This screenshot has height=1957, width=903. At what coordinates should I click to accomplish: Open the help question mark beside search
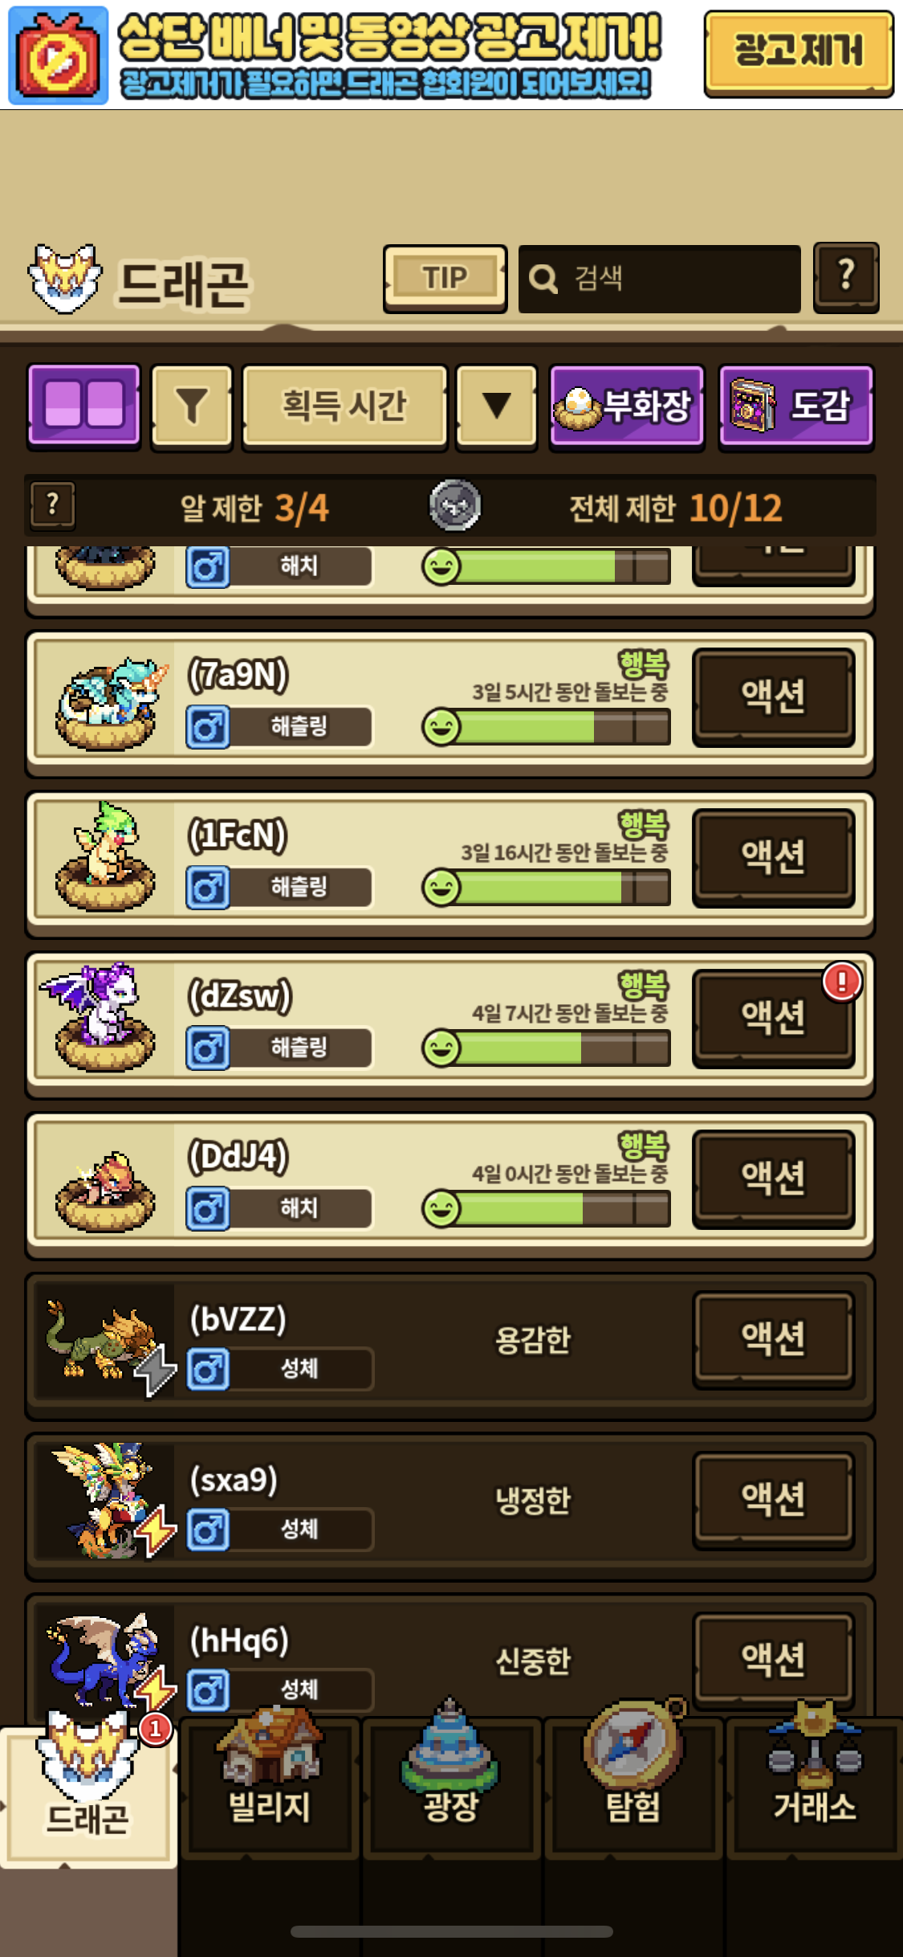coord(846,276)
